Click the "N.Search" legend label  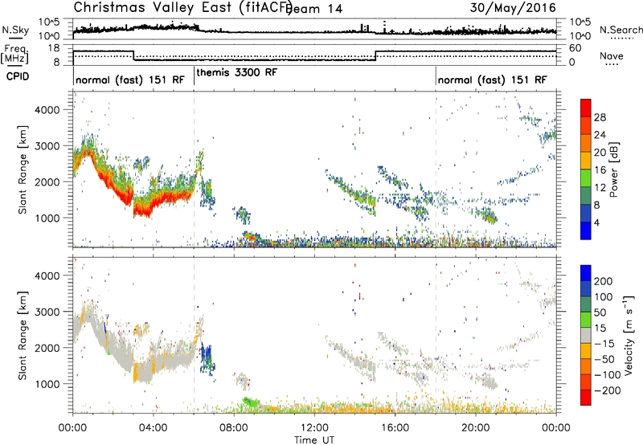pyautogui.click(x=621, y=30)
